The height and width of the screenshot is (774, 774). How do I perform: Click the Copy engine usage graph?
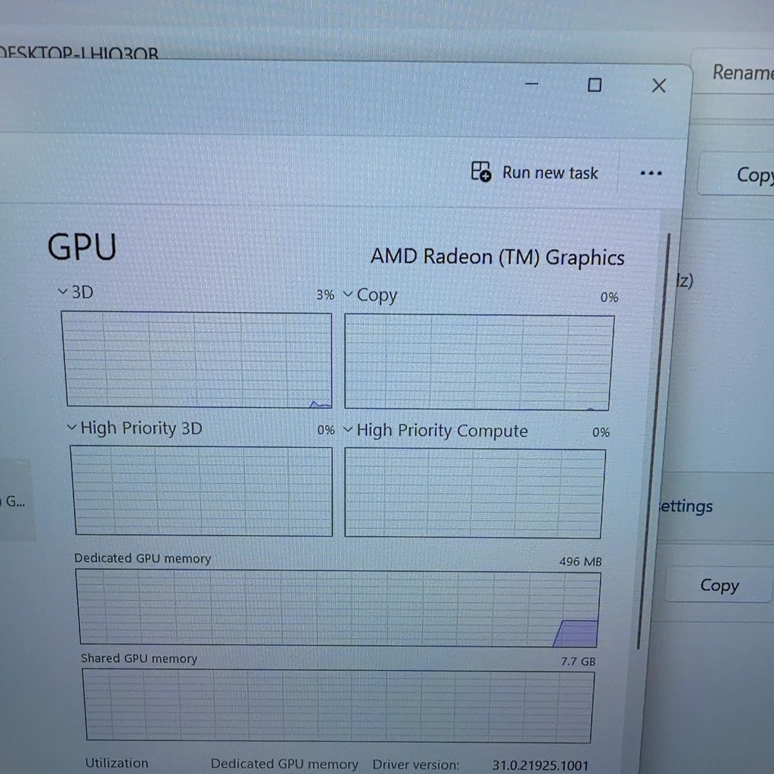click(479, 362)
